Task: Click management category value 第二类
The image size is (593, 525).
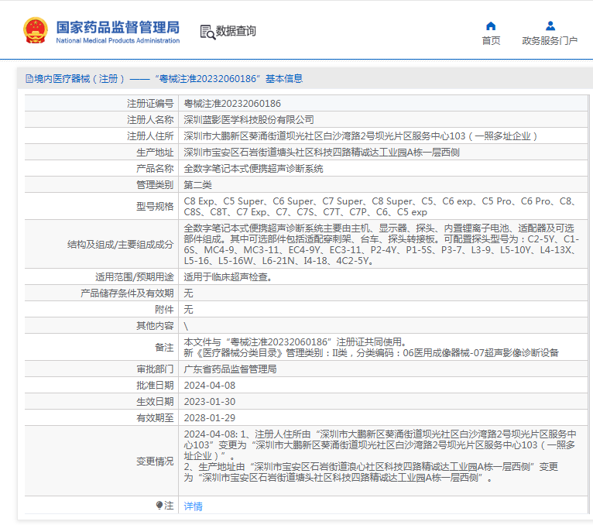Action: (x=197, y=185)
